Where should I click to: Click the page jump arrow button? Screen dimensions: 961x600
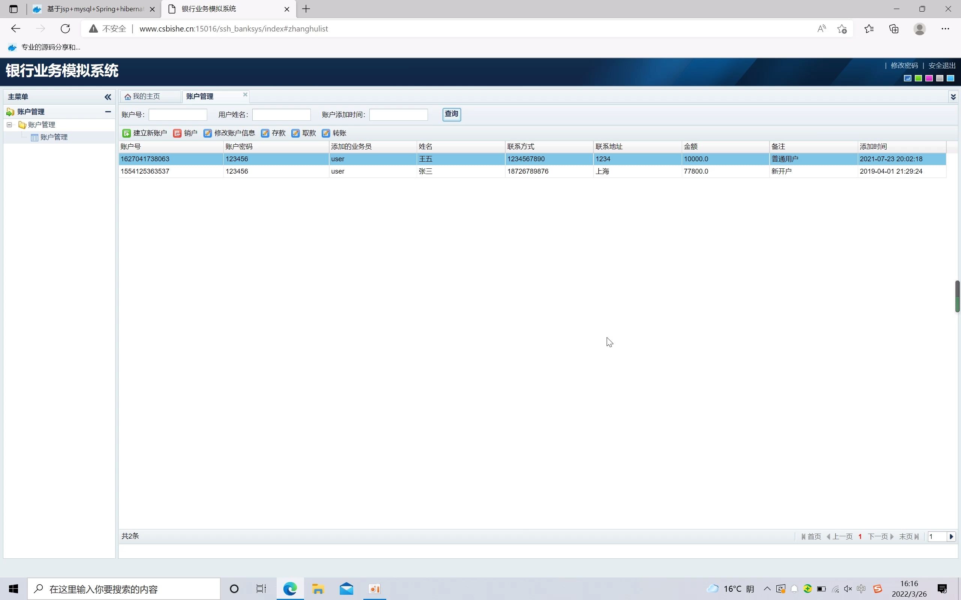pyautogui.click(x=952, y=537)
